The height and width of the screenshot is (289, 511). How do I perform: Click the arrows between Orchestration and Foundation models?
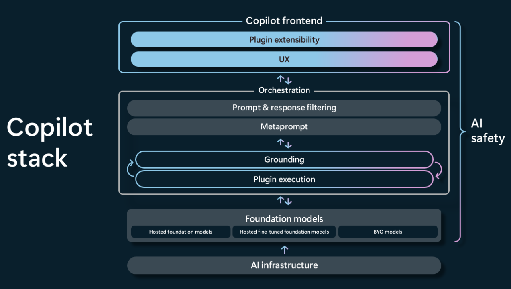(x=284, y=200)
